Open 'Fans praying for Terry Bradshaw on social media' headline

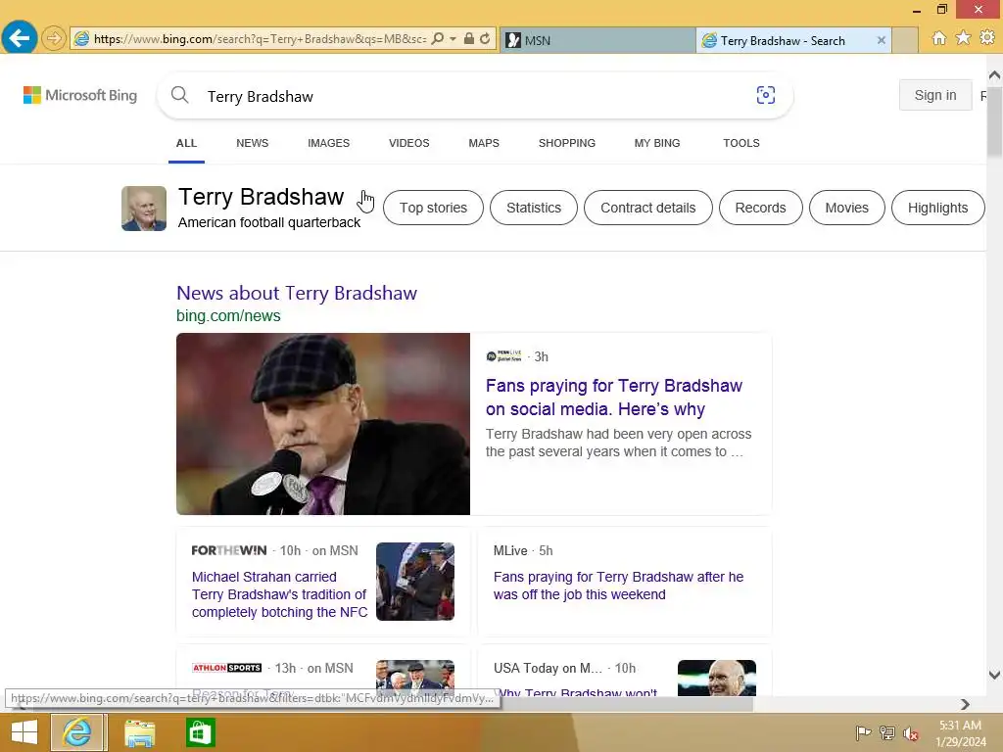[614, 398]
